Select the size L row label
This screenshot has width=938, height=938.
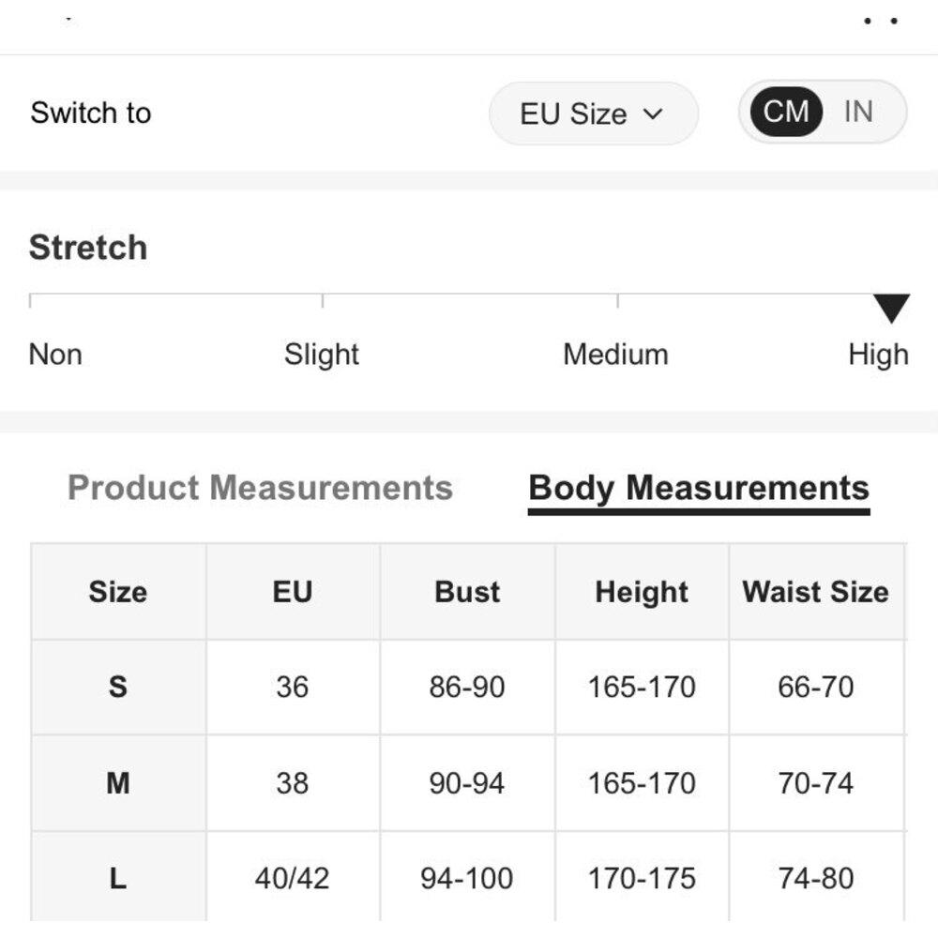[118, 878]
